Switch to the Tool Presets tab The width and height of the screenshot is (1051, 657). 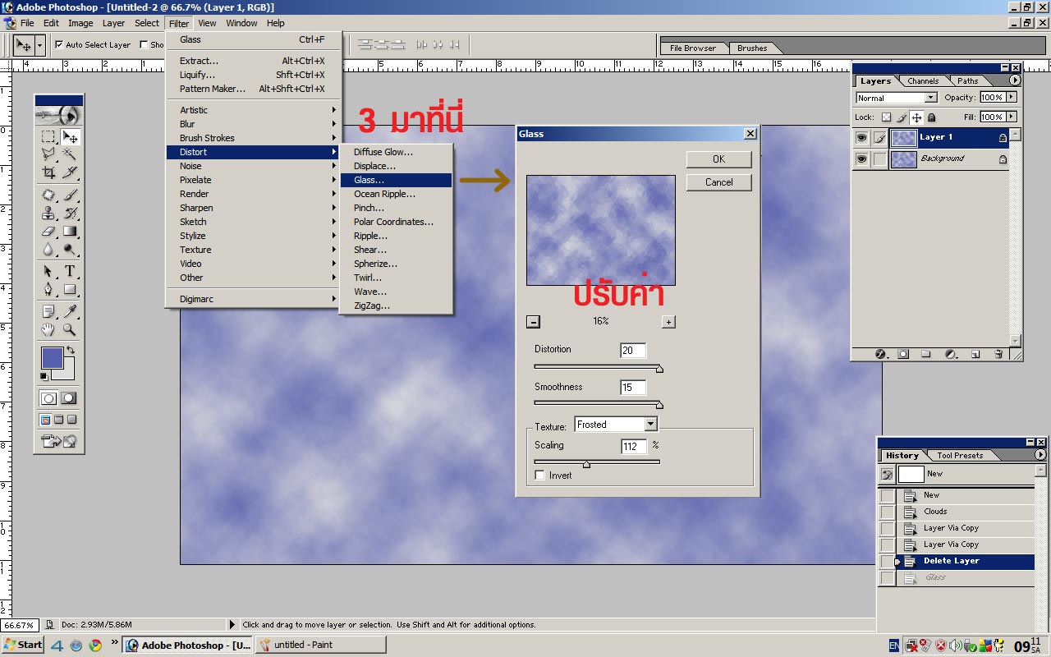(960, 456)
